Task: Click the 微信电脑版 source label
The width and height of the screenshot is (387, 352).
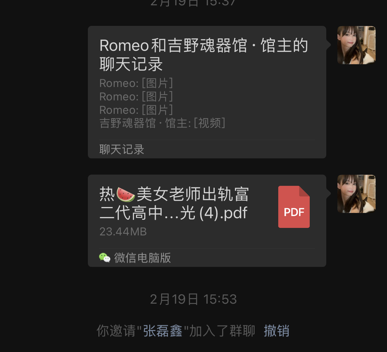Action: 142,258
